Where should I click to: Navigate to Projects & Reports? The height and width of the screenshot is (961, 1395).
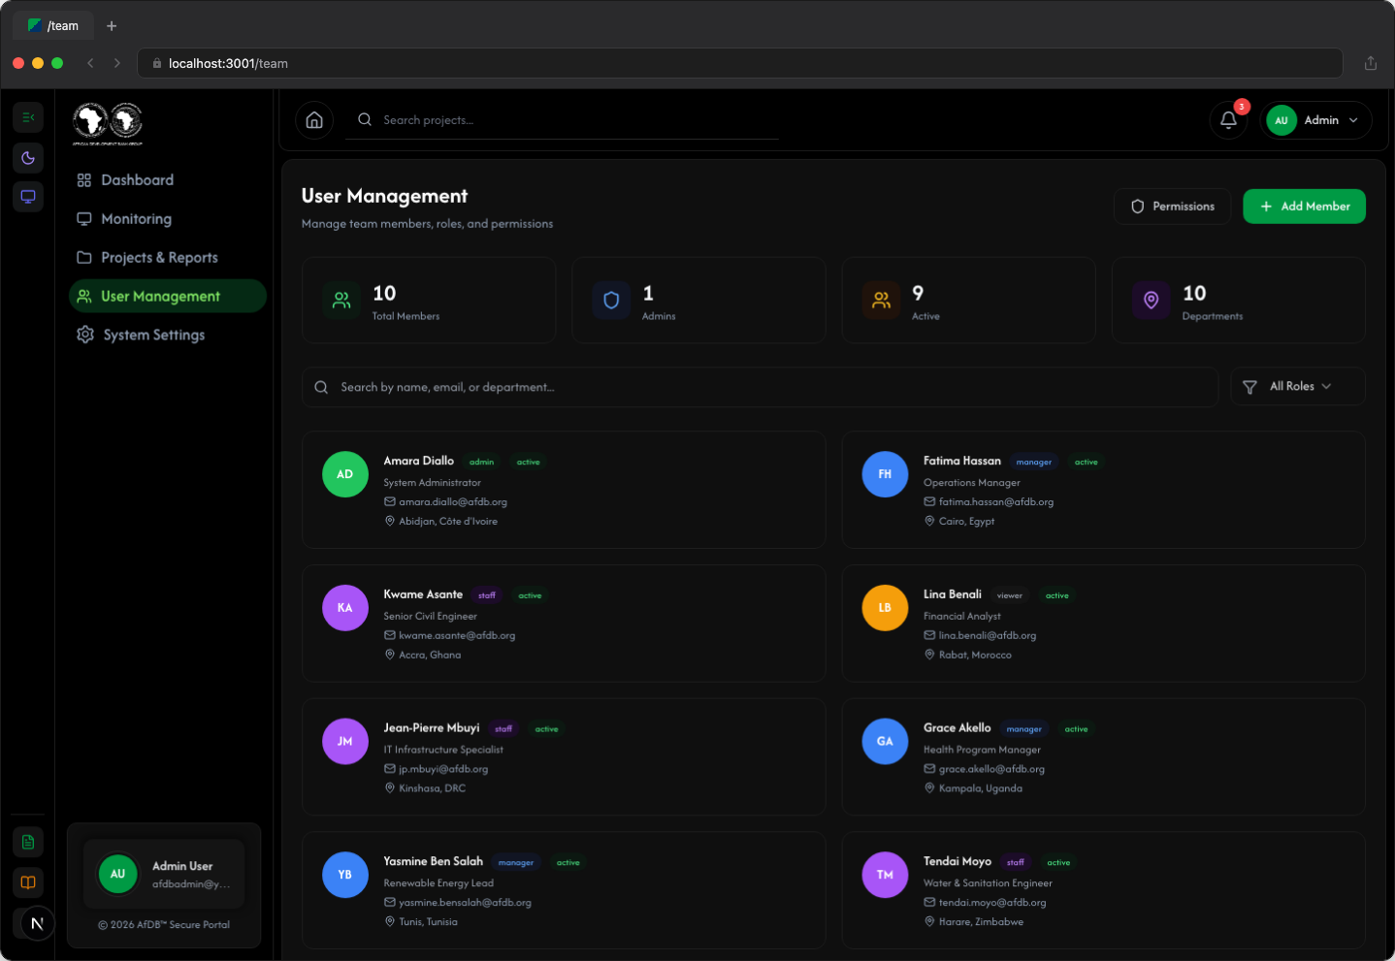pos(167,258)
